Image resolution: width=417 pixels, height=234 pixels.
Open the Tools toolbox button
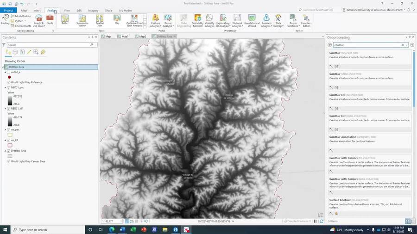(x=50, y=19)
